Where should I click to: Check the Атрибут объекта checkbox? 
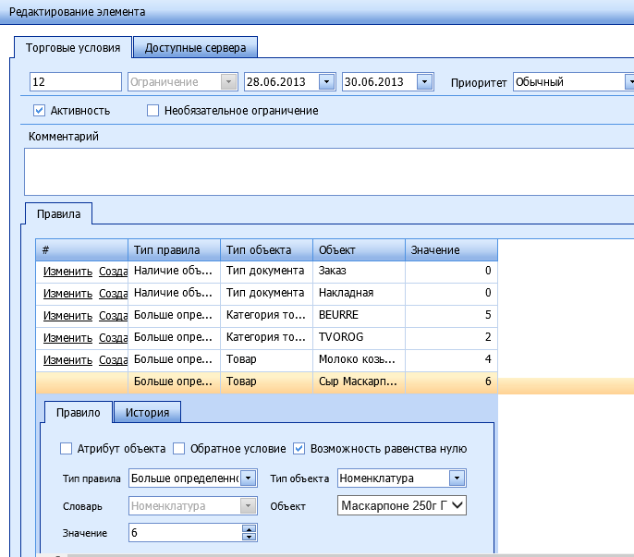(66, 449)
